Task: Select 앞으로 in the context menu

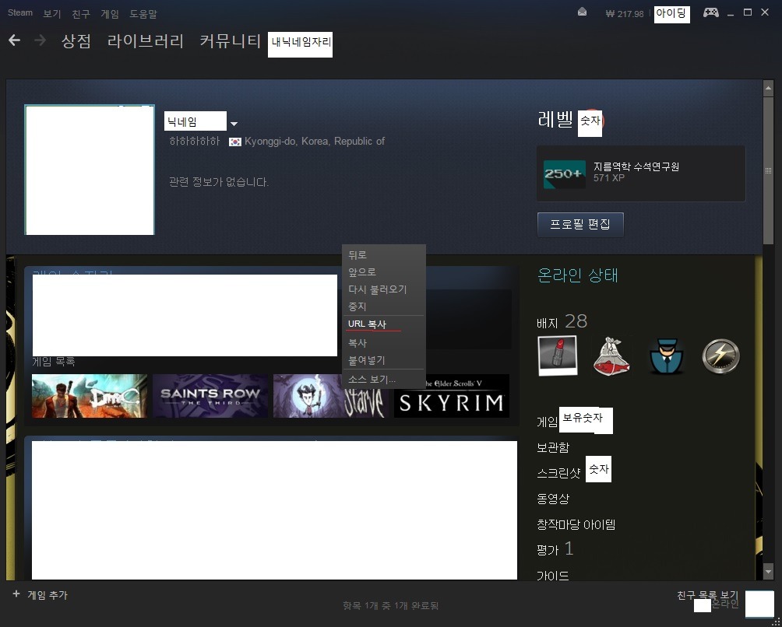Action: [x=383, y=272]
